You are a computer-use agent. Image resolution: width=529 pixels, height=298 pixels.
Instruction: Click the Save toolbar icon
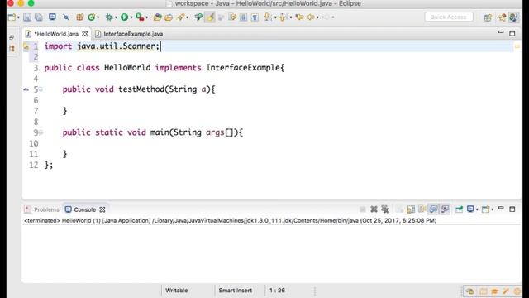coord(27,17)
